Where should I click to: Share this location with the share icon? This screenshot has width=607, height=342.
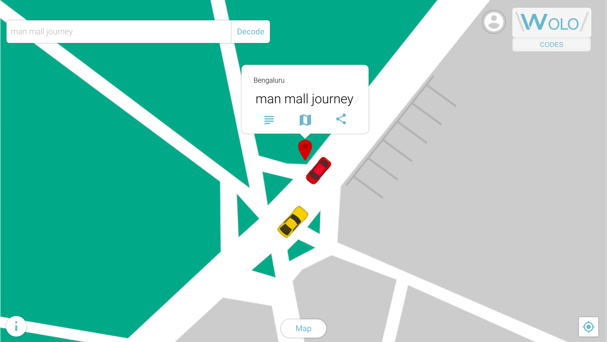click(341, 119)
